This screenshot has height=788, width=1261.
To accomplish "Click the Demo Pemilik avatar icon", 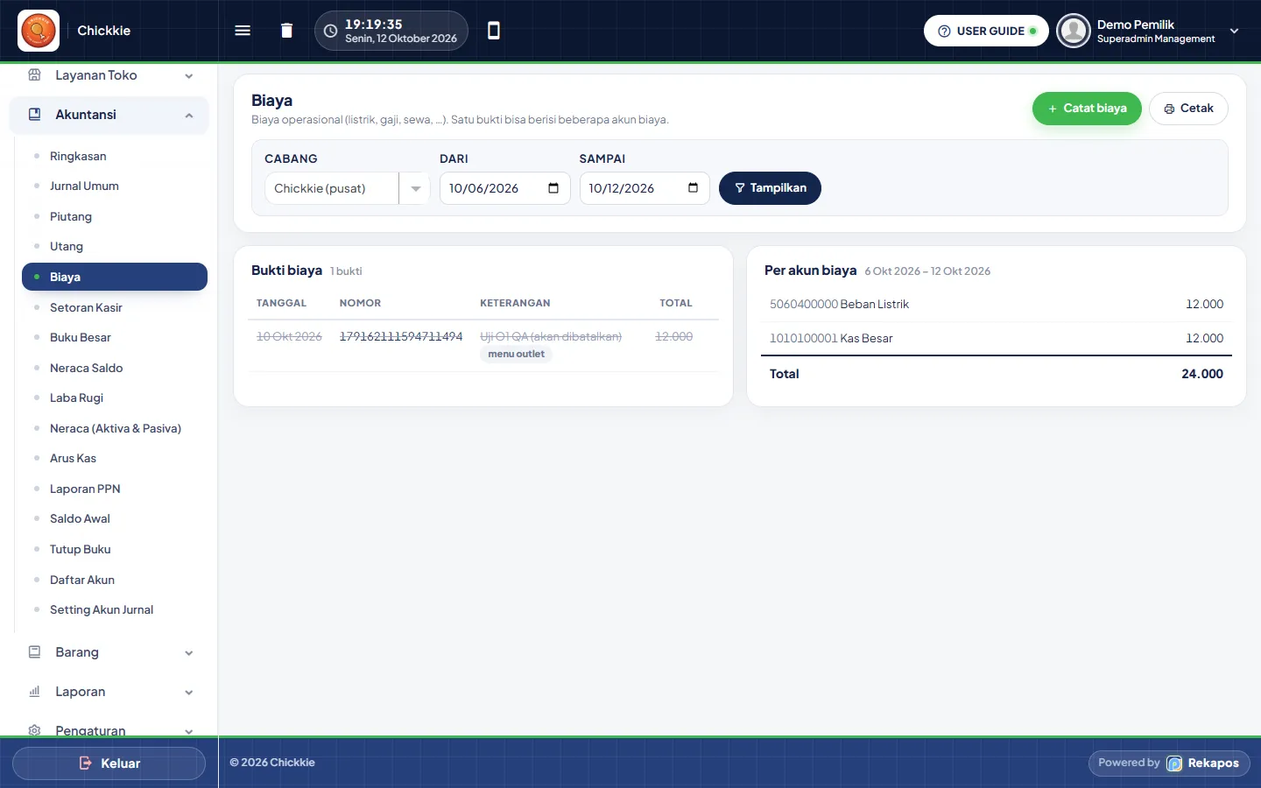I will (x=1073, y=31).
